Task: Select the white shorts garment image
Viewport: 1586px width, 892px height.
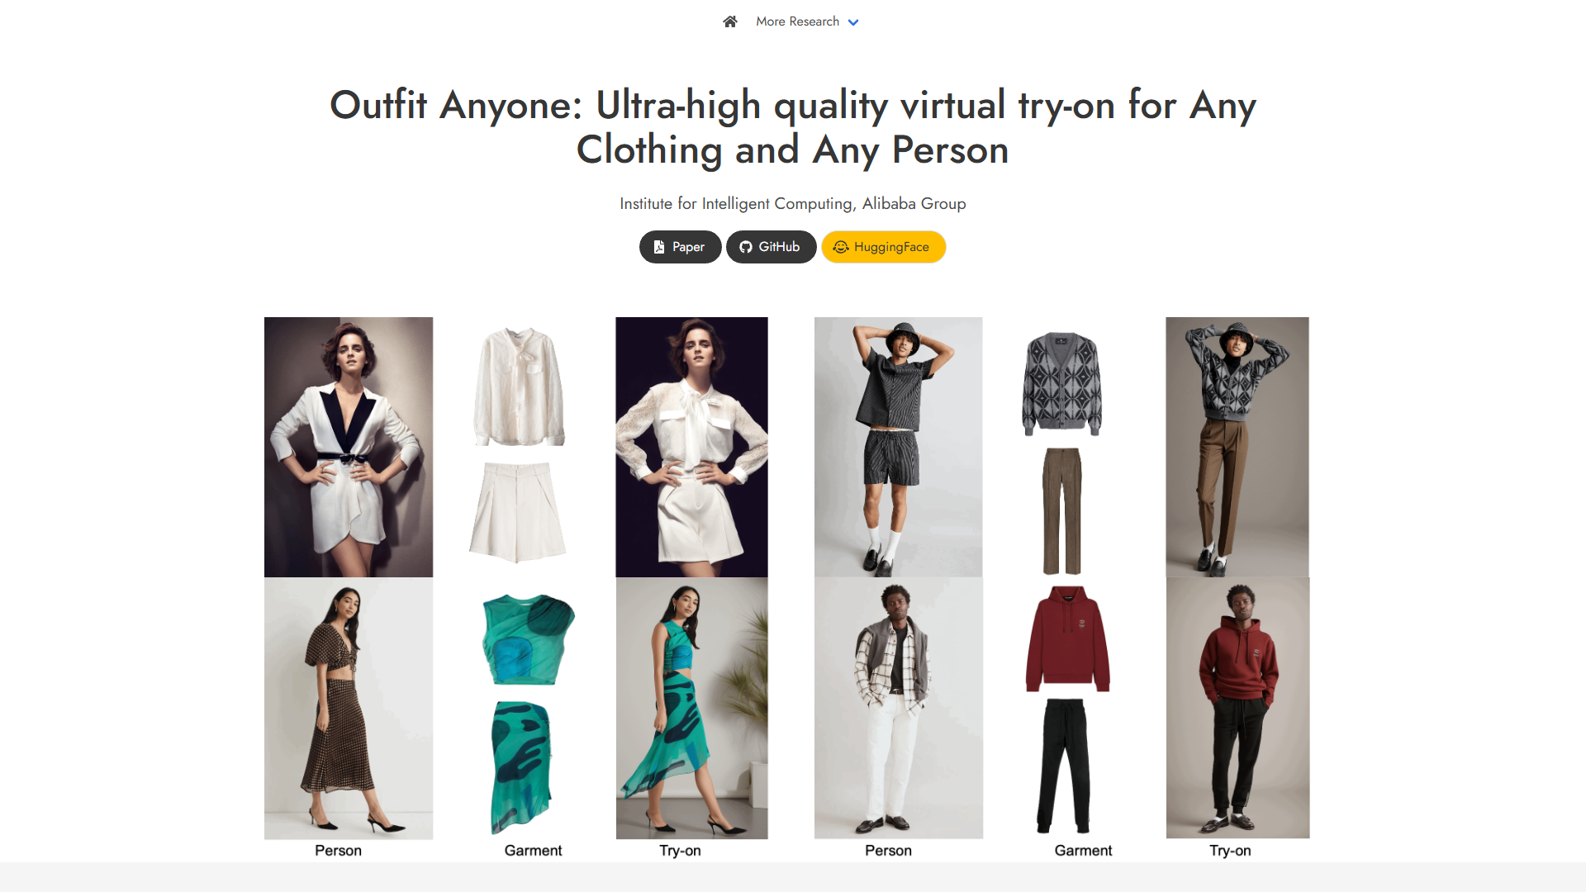Action: (x=518, y=512)
